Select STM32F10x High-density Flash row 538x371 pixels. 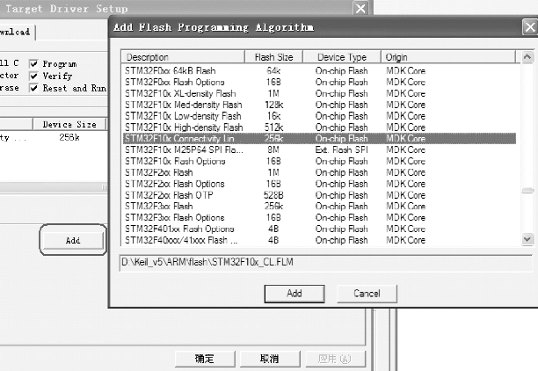pos(319,127)
